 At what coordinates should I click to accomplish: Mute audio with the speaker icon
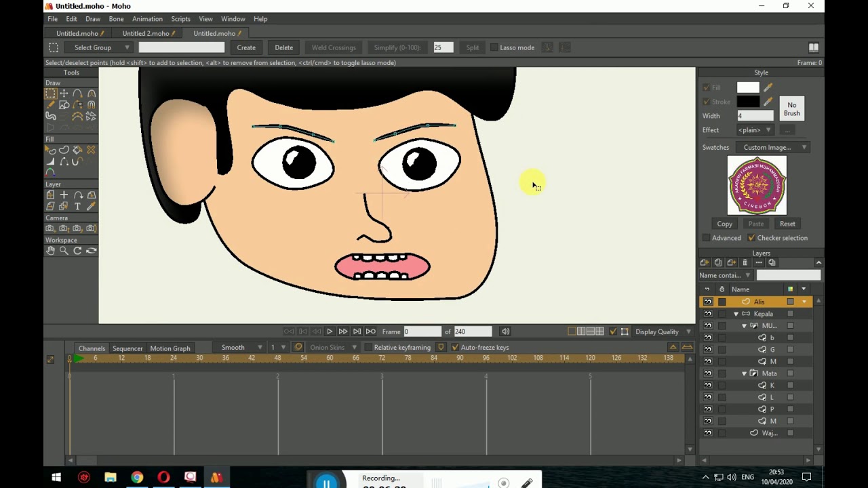tap(505, 331)
